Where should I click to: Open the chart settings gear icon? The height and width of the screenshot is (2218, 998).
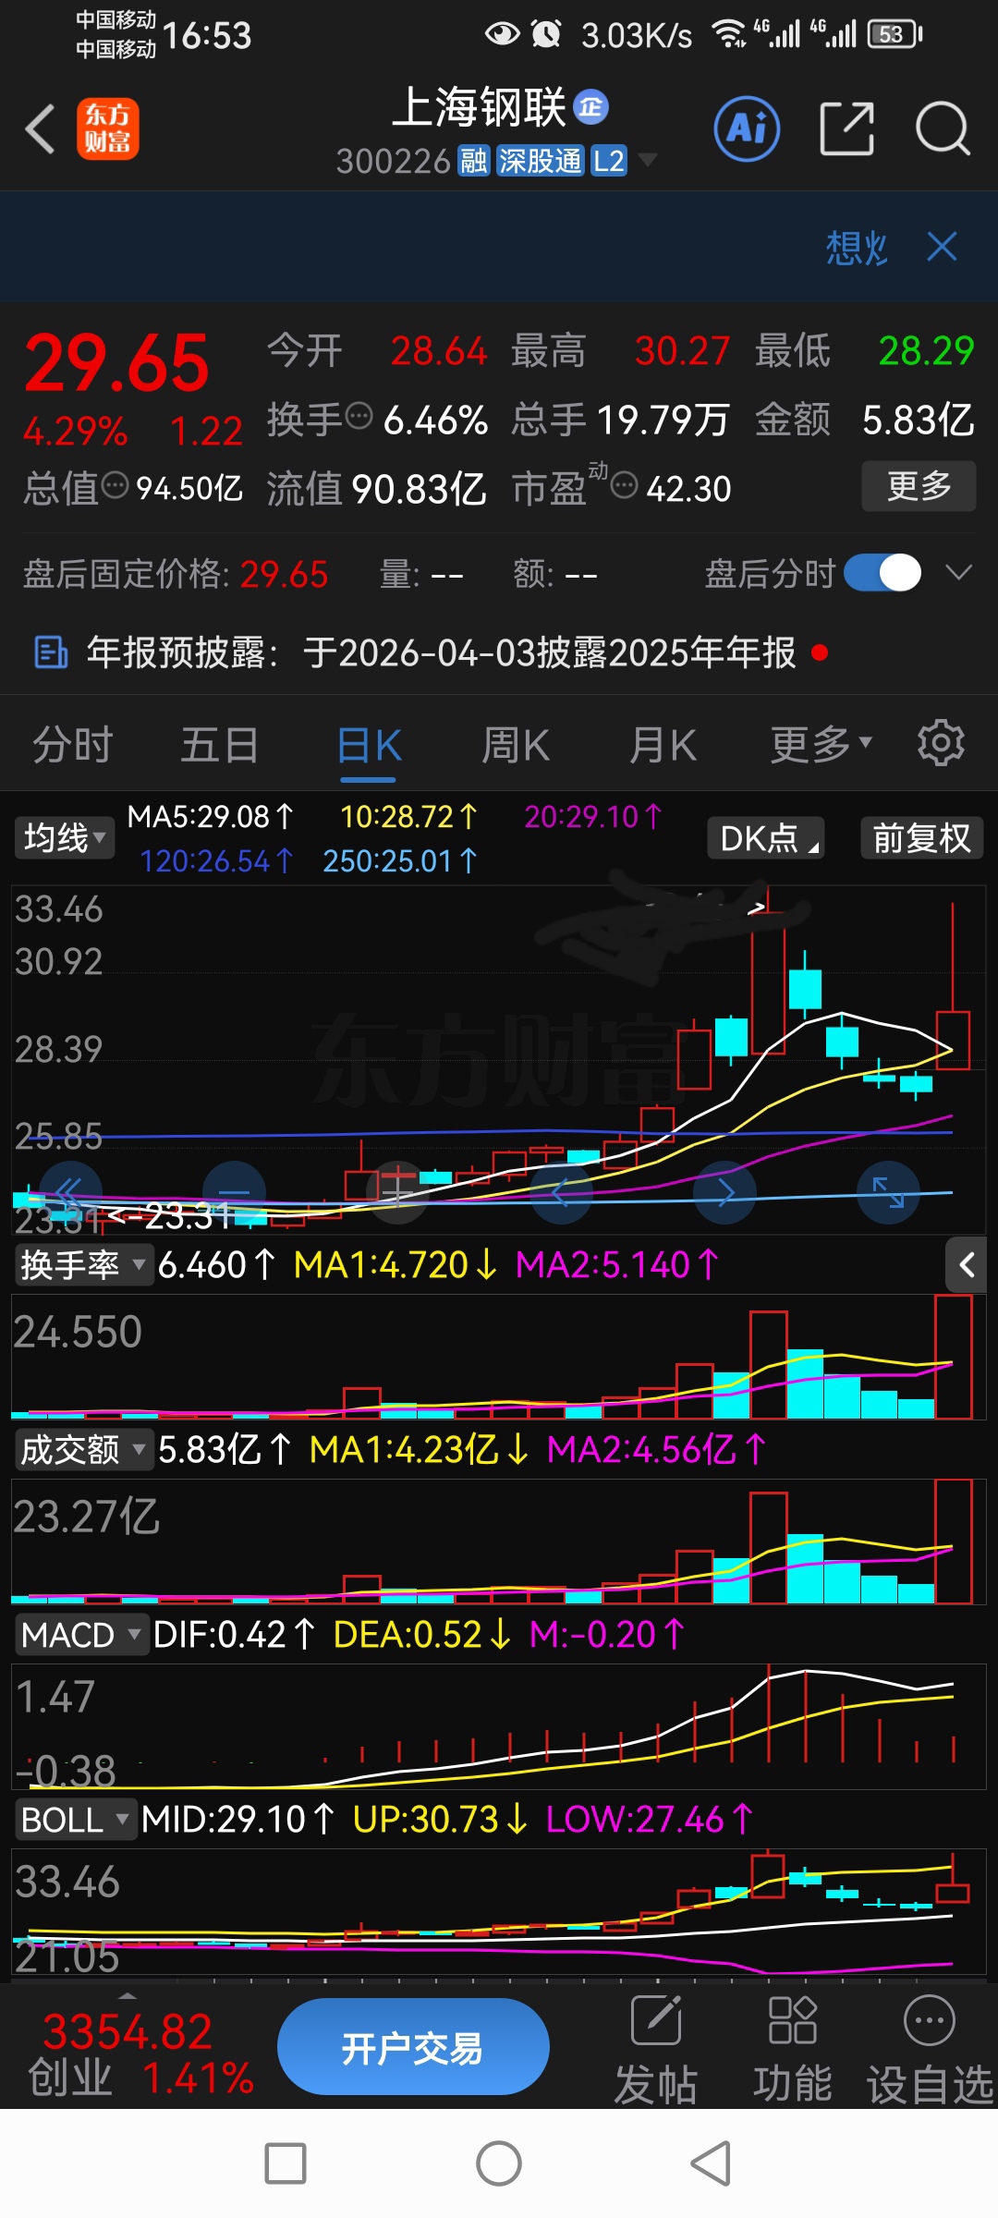941,742
